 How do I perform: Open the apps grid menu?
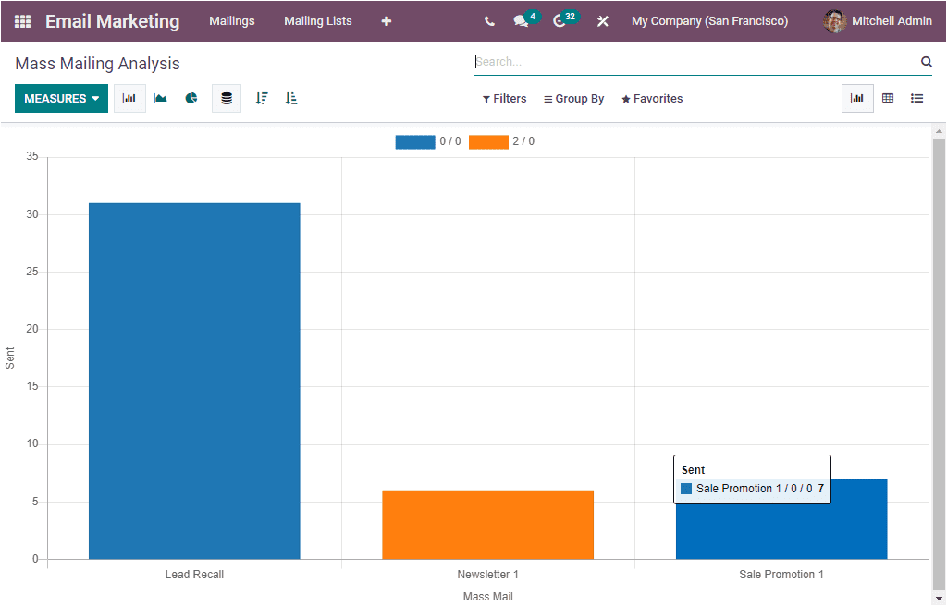22,20
